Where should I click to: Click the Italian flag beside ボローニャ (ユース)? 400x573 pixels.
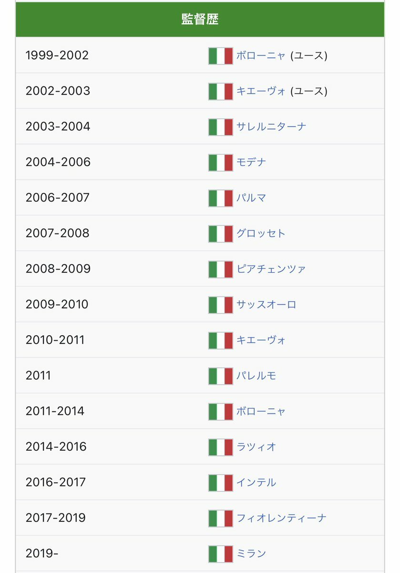[220, 56]
